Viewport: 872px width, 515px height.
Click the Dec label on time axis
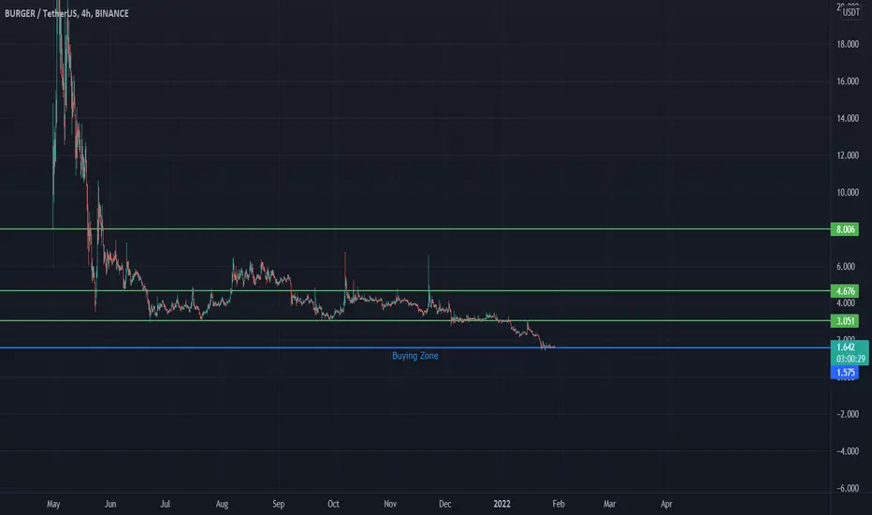point(445,504)
